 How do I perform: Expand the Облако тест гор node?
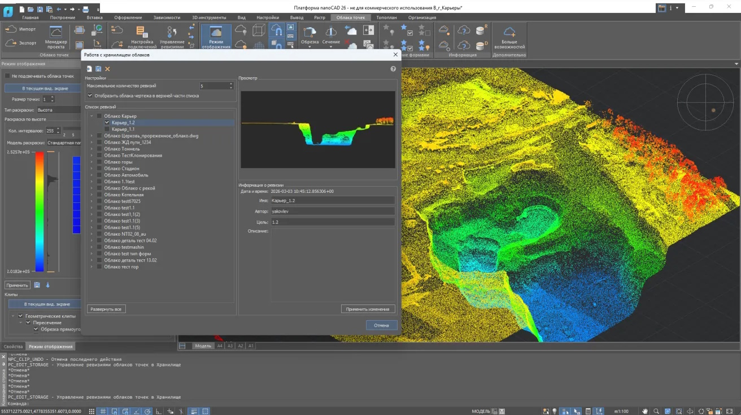point(91,267)
